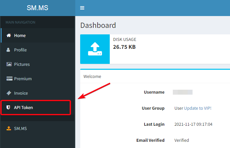Screen dimensions: 230x148
Task: Click the Pictures image icon
Action: click(9, 64)
